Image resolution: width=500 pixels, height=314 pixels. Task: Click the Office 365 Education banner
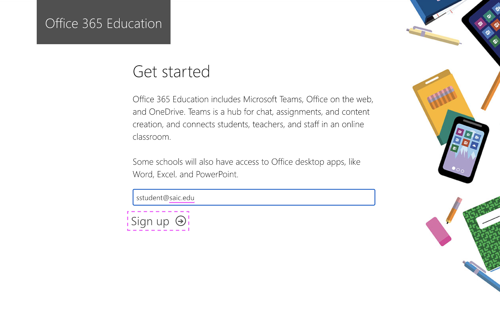click(x=103, y=22)
